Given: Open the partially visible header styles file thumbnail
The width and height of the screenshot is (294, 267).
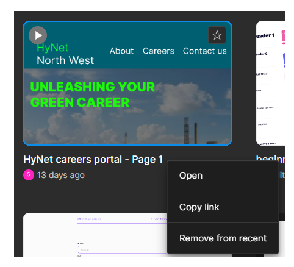Looking at the screenshot, I should click(271, 83).
